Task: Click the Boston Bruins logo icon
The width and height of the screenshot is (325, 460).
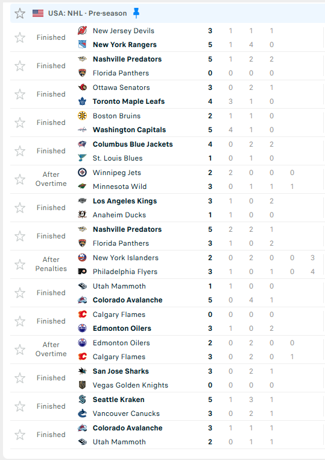Action: pyautogui.click(x=83, y=116)
